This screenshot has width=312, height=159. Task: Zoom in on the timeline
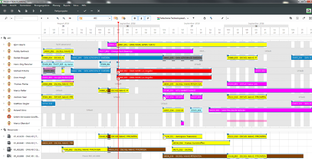click(x=58, y=18)
